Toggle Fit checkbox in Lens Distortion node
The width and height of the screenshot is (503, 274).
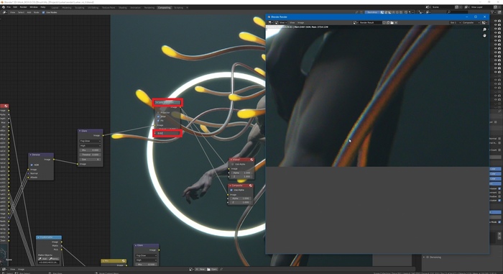click(x=158, y=120)
